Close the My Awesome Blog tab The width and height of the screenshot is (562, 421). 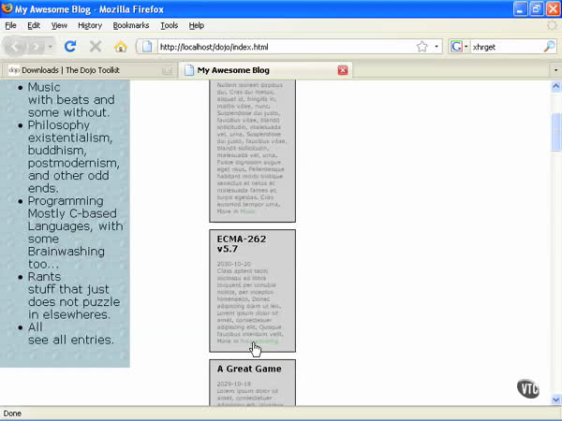(343, 70)
